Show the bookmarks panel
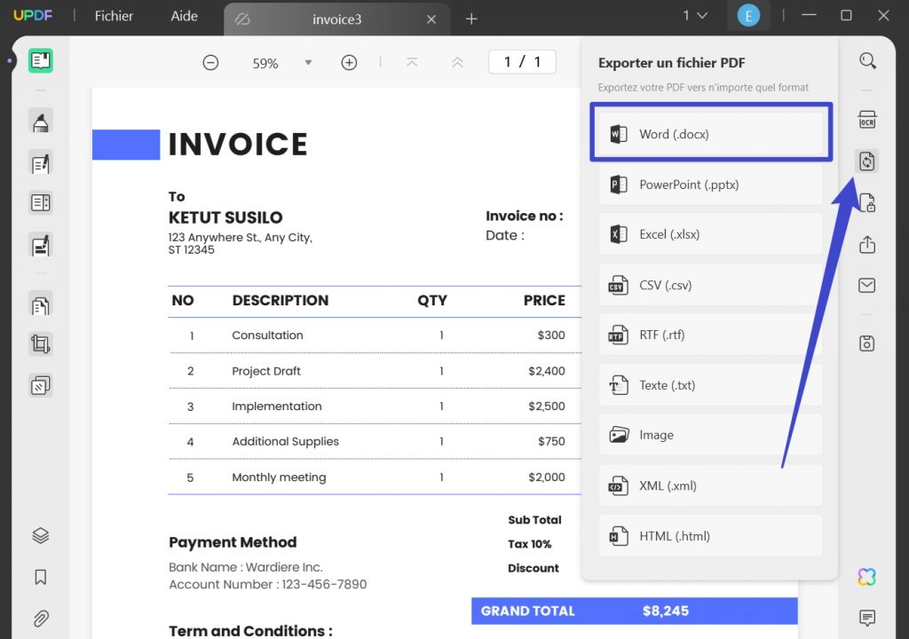 click(40, 577)
